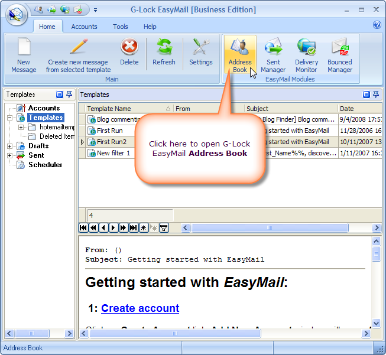Click the EasyMail application orb button
The width and height of the screenshot is (386, 355).
click(x=17, y=15)
